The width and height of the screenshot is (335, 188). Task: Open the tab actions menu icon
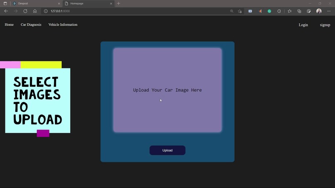tap(5, 3)
